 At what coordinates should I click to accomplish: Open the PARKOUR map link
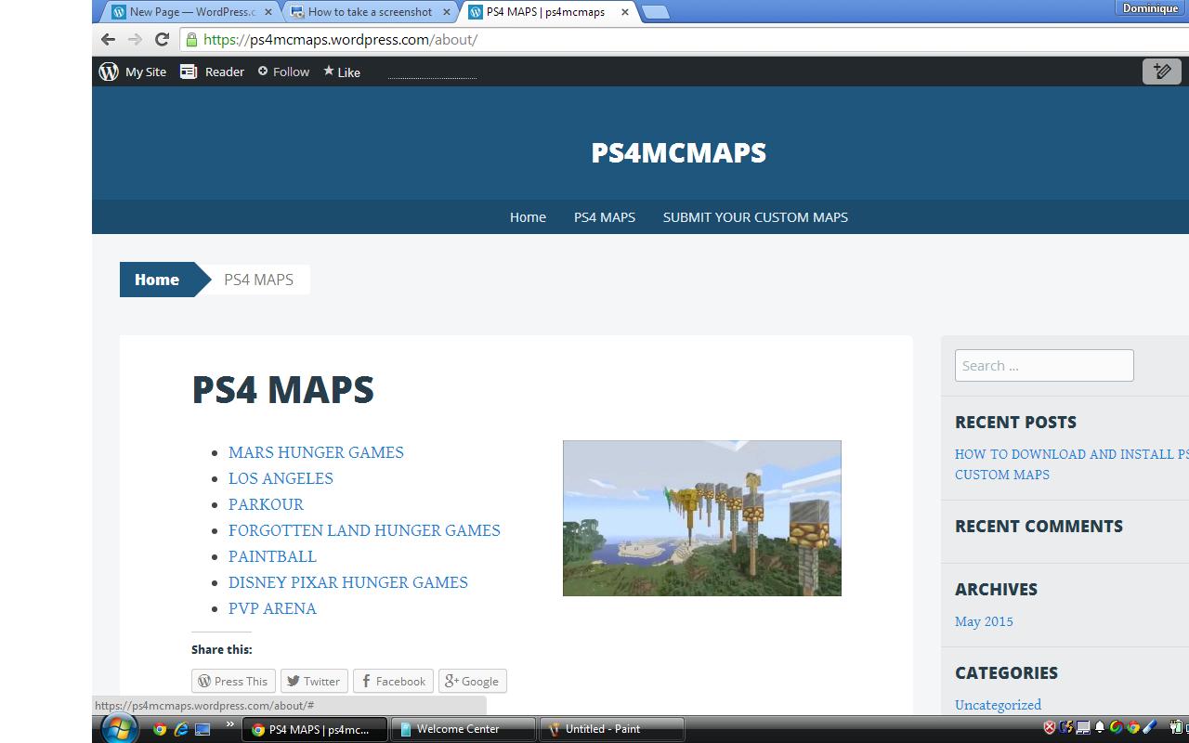266,504
